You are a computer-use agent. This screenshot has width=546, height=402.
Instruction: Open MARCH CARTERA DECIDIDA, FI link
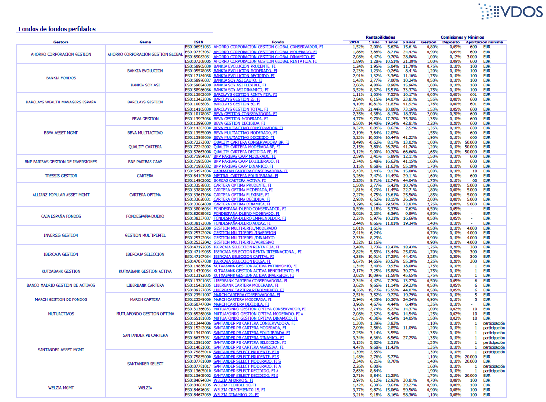(x=241, y=304)
